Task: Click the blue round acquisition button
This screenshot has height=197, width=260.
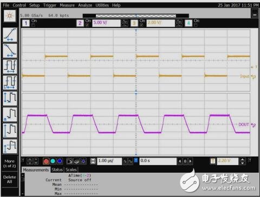Action: (x=60, y=161)
